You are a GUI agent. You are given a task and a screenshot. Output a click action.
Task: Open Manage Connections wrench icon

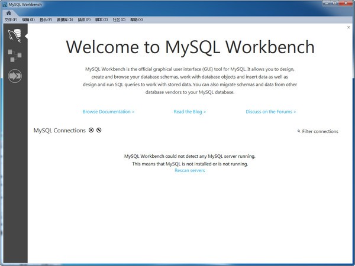[x=99, y=130]
